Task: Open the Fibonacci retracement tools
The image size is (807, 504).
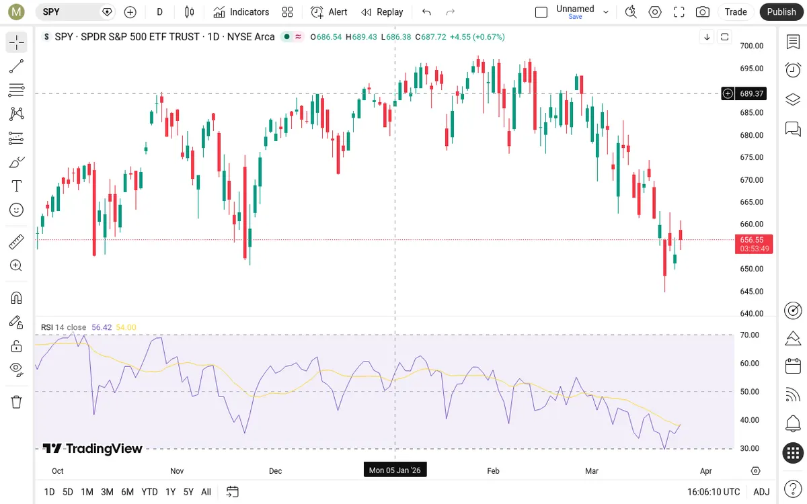Action: [17, 90]
